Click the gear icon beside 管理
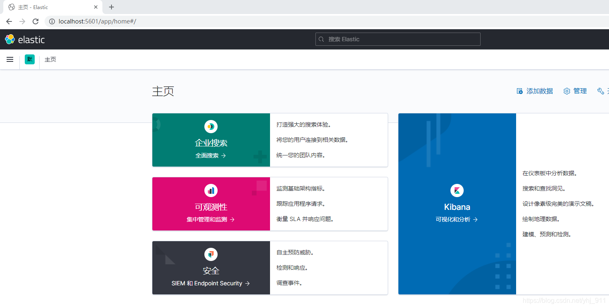The width and height of the screenshot is (609, 308). coord(567,91)
